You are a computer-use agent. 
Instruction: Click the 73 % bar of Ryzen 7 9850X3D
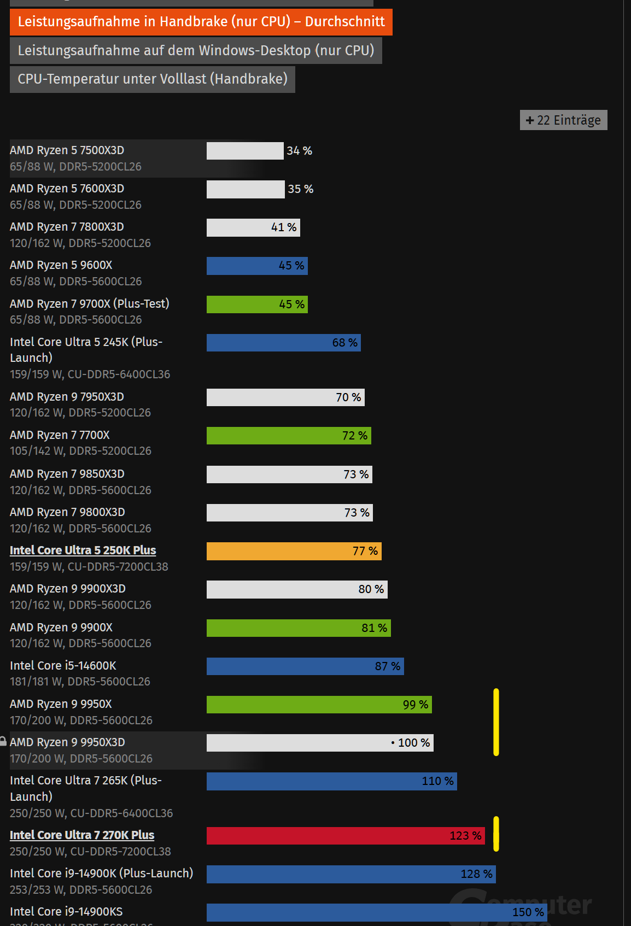coord(289,474)
